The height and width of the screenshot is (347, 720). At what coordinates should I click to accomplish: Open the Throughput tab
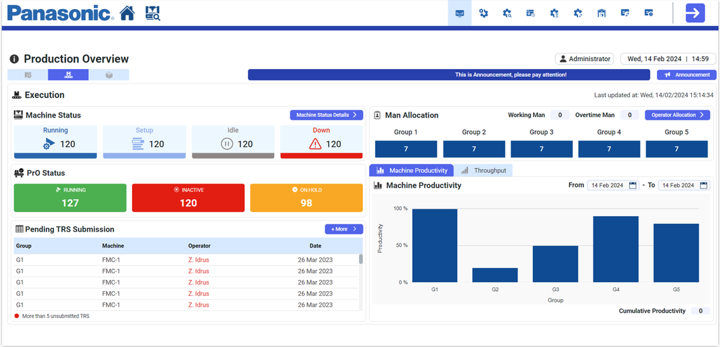click(484, 170)
